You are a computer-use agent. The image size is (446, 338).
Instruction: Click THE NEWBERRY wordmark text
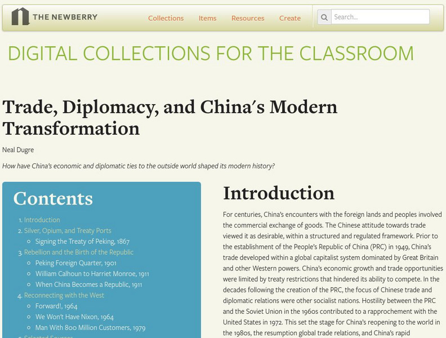click(65, 17)
